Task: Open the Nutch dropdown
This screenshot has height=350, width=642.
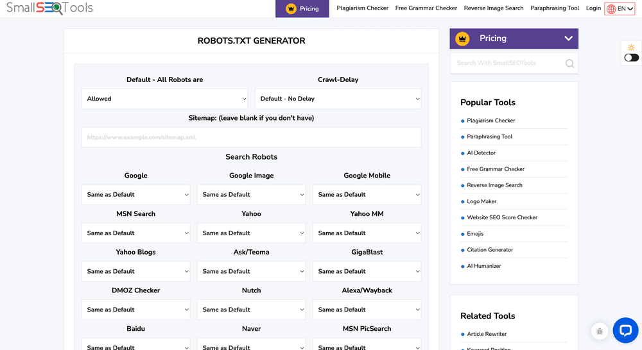Action: click(x=252, y=310)
